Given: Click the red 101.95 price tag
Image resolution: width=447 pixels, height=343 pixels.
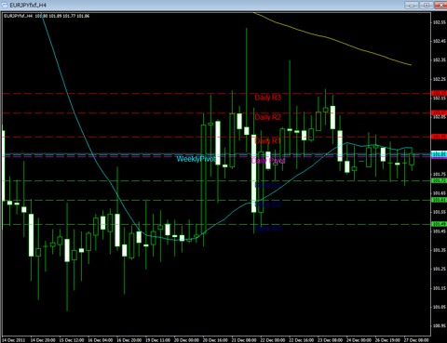Looking at the screenshot, I should 440,137.
